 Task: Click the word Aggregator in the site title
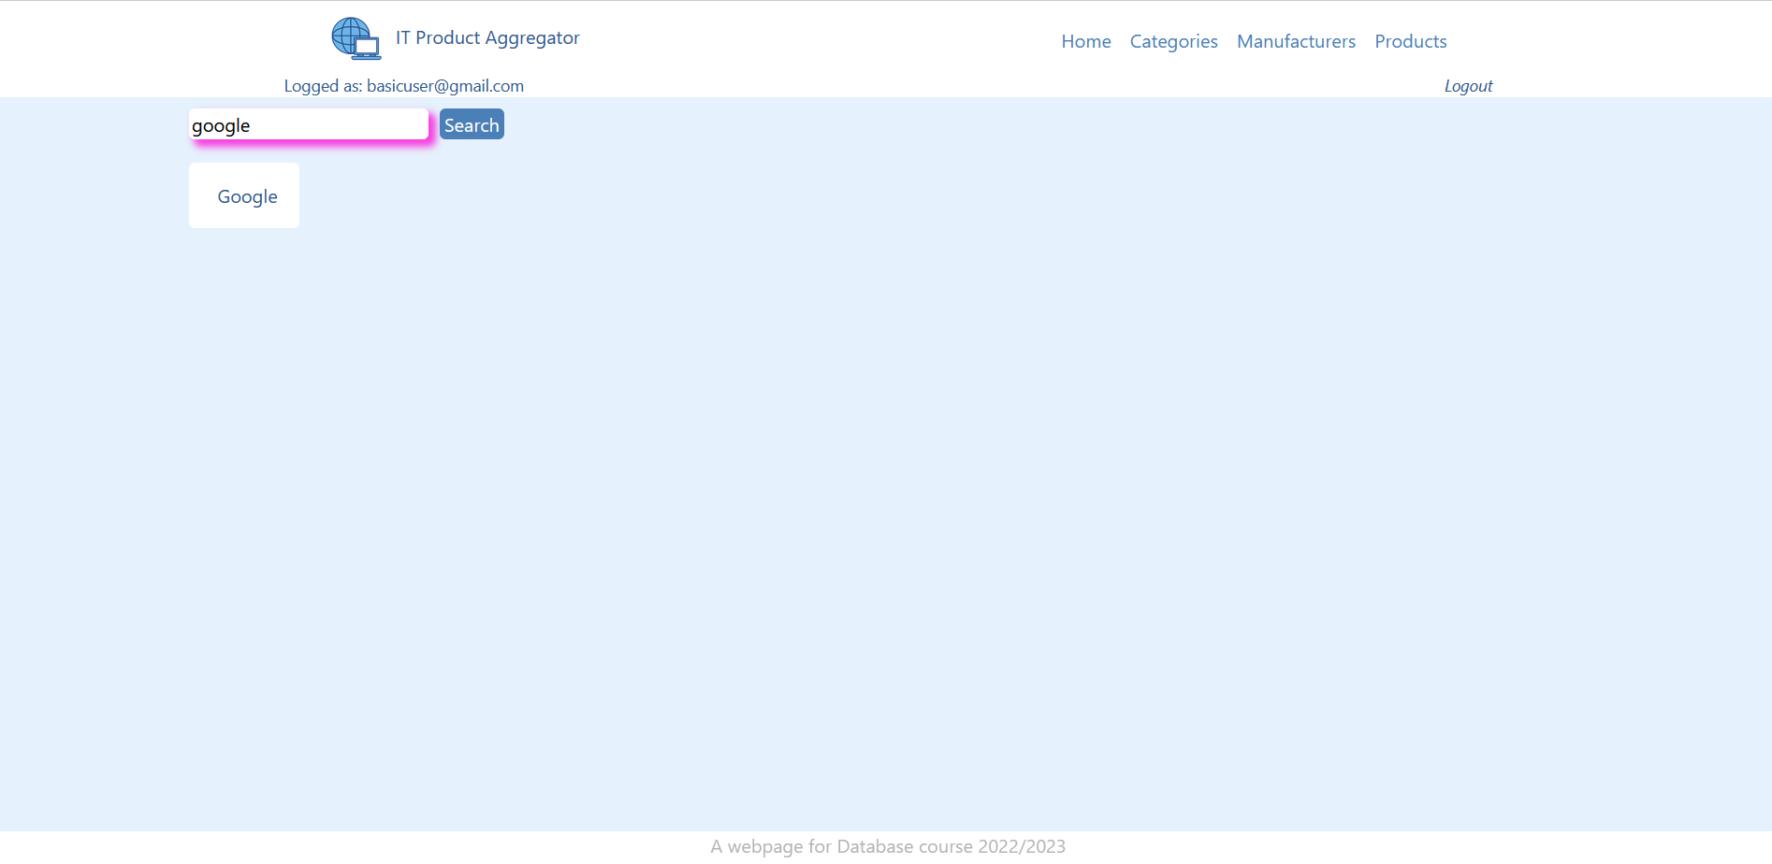[532, 38]
